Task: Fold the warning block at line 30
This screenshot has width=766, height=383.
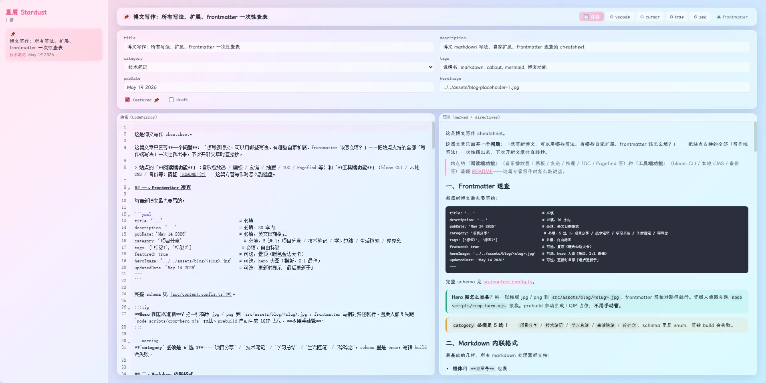Action: [x=129, y=342]
